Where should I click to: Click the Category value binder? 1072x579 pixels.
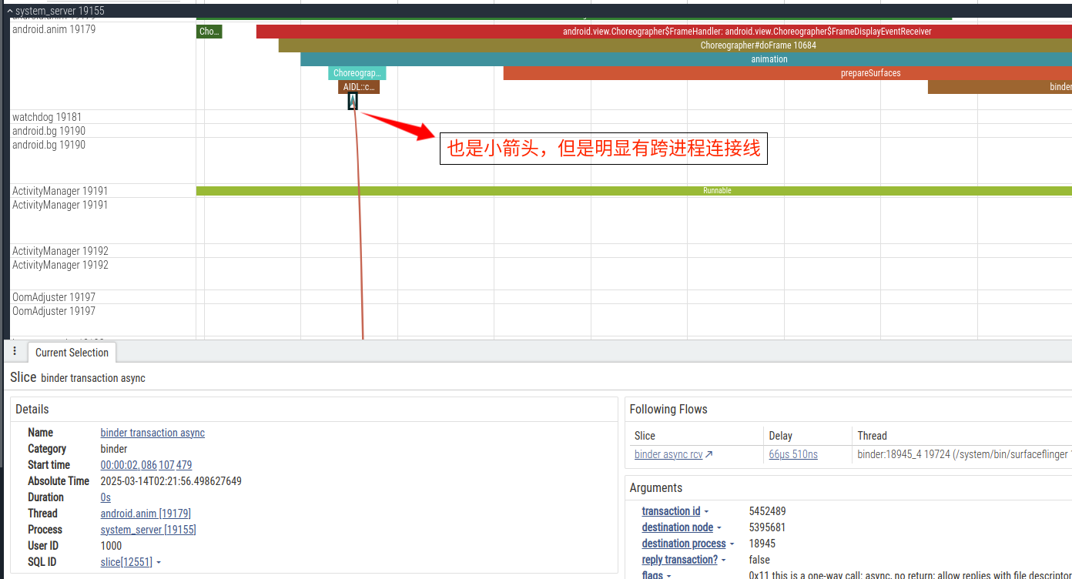point(114,449)
